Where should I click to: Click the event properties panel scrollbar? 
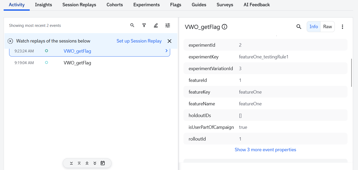click(351, 73)
